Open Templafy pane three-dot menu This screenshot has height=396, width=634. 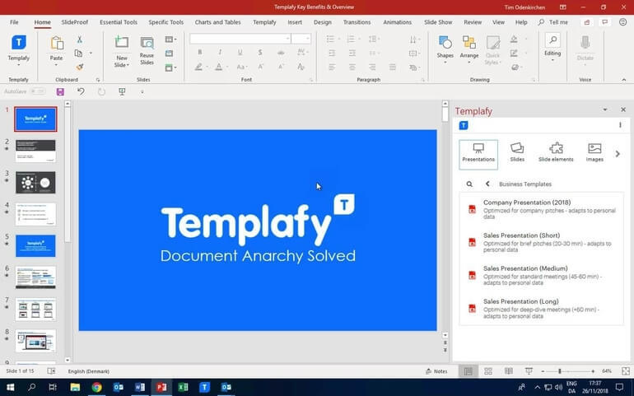[620, 125]
